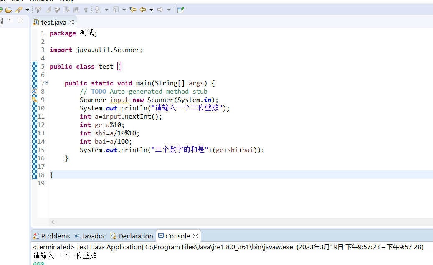433x265 pixels.
Task: Click the Problems tab icon
Action: pyautogui.click(x=36, y=236)
